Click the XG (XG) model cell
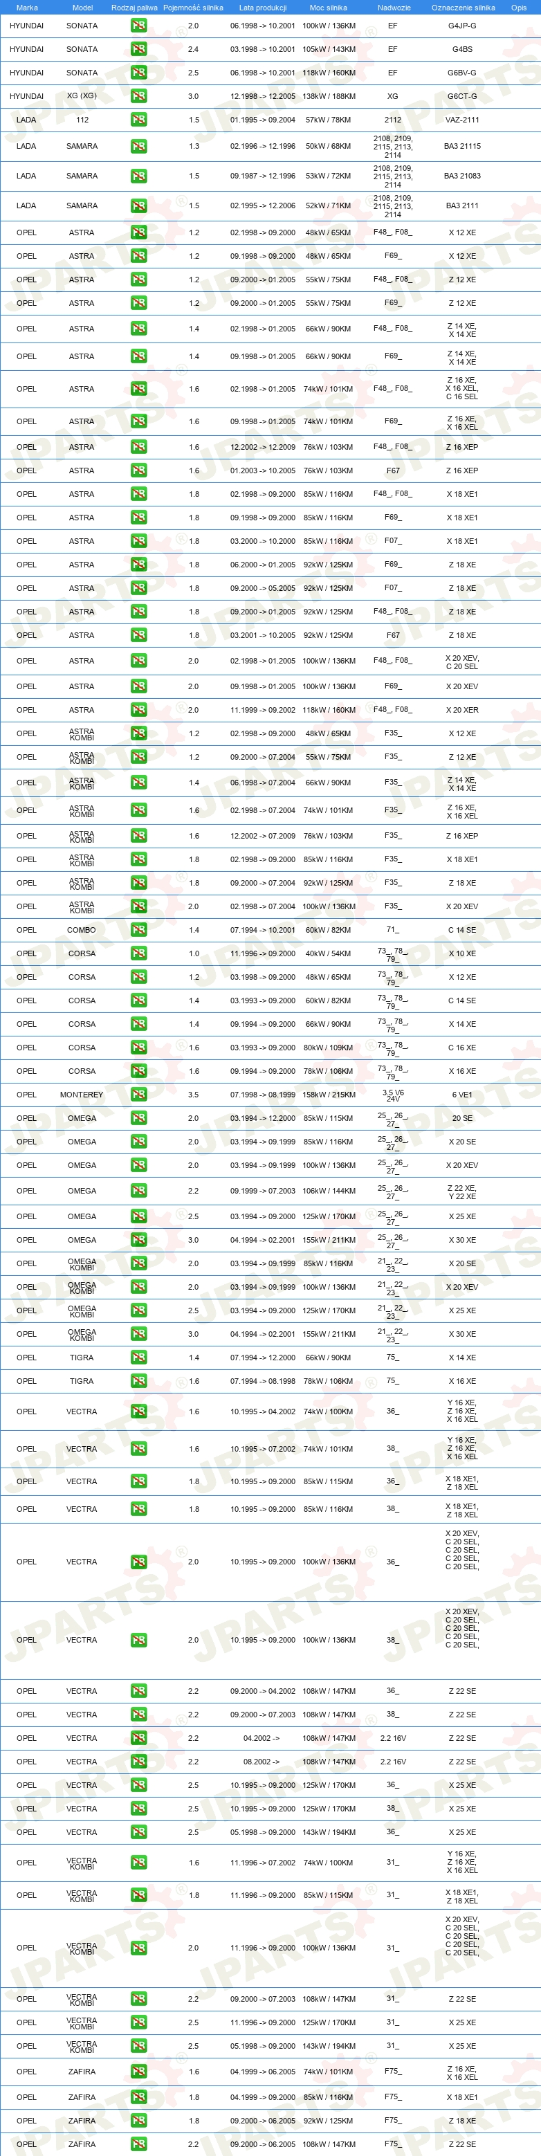541x2156 pixels. click(x=81, y=95)
